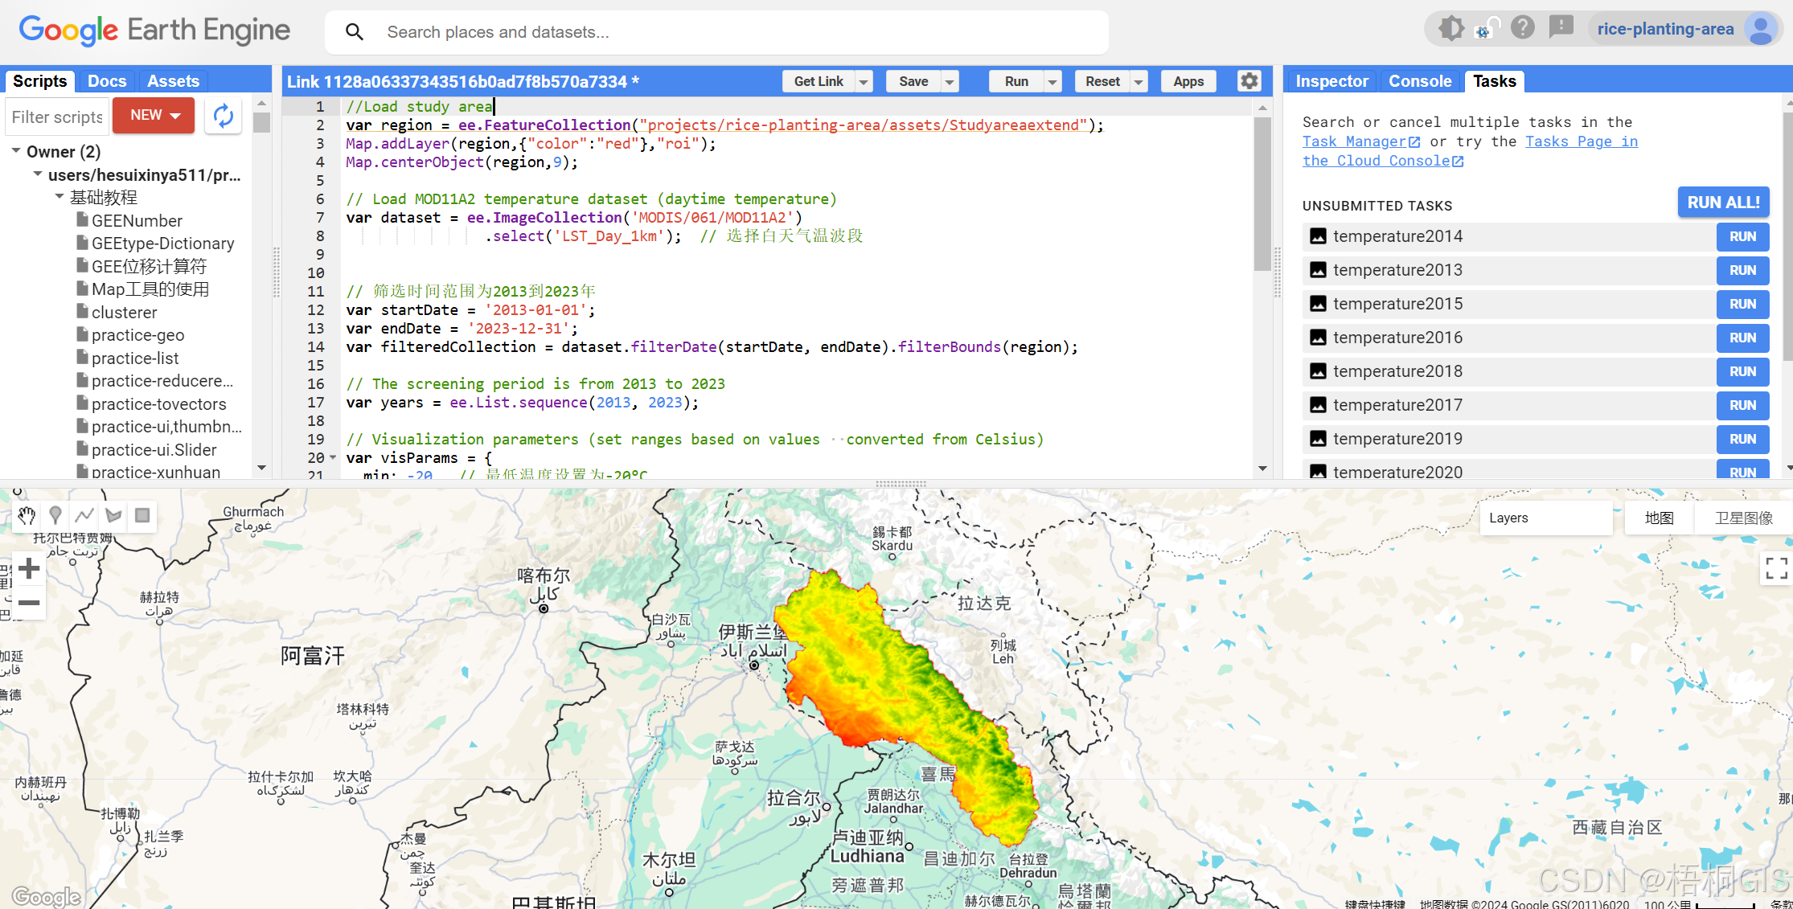The width and height of the screenshot is (1793, 909).
Task: Select the add marker drawing tool
Action: [x=55, y=515]
